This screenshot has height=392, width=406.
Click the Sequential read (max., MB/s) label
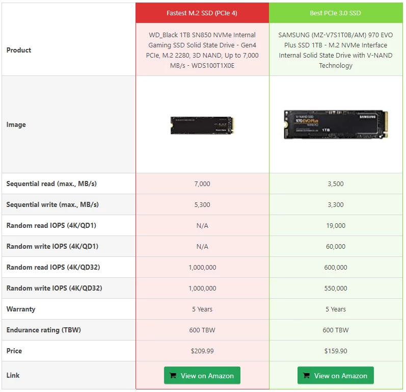51,184
